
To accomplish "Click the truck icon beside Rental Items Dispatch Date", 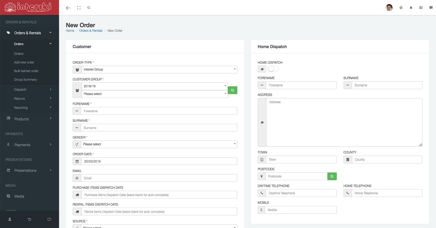I will point(77,212).
